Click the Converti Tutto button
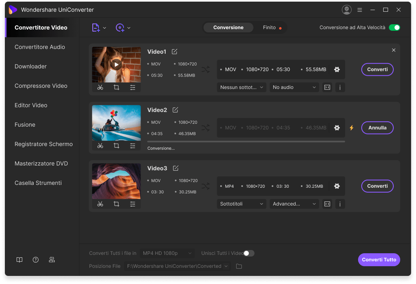 [x=379, y=260]
